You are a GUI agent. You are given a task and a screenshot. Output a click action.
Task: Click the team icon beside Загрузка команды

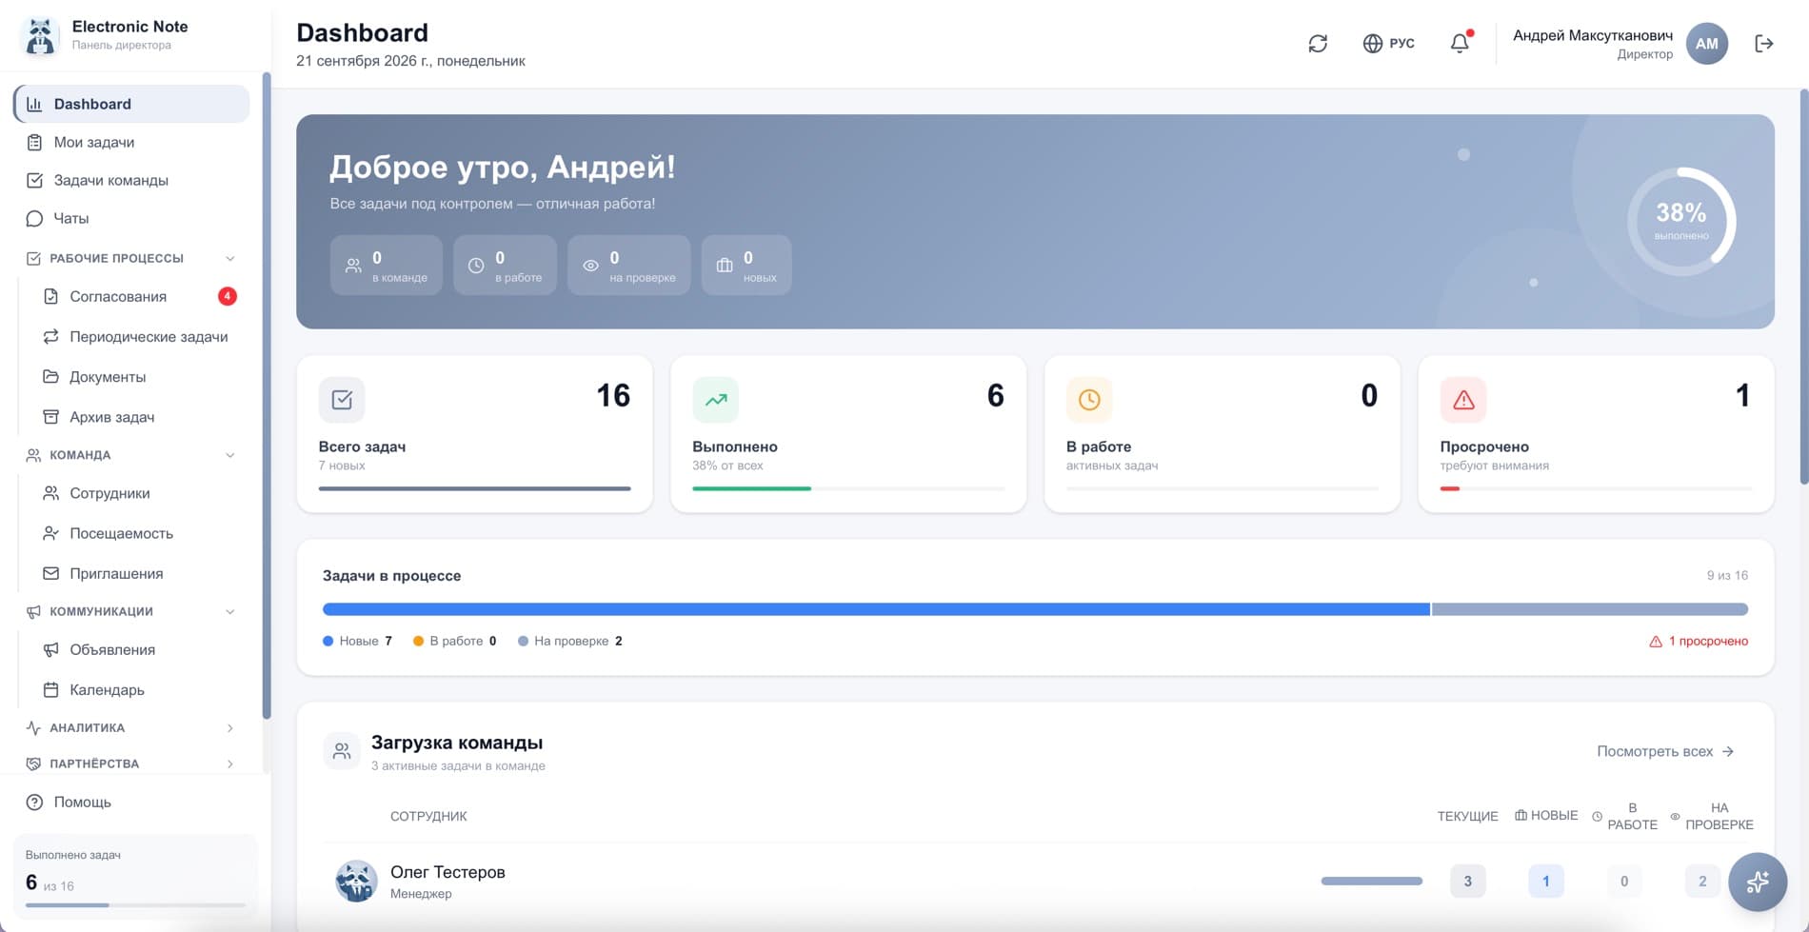(x=342, y=751)
